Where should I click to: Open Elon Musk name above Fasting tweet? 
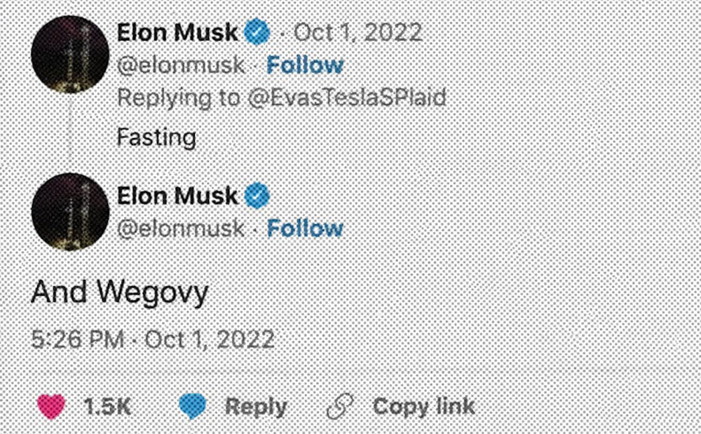point(177,32)
